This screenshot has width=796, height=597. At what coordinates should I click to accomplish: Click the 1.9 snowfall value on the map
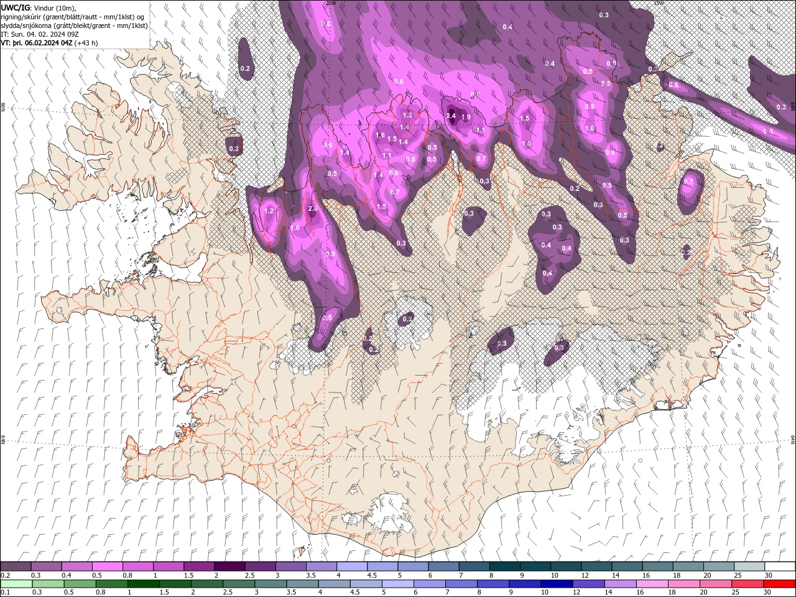466,117
